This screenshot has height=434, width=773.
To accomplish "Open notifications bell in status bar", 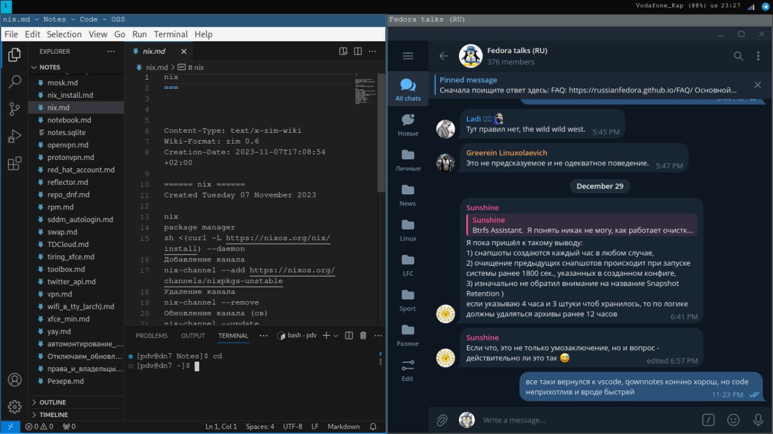I will [373, 426].
